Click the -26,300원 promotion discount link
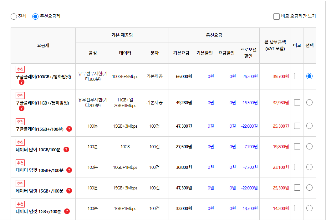Image resolution: width=326 pixels, height=220 pixels. pos(250,76)
